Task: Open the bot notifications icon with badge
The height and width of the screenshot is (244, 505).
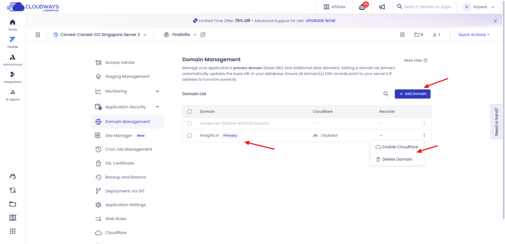Action: [362, 7]
